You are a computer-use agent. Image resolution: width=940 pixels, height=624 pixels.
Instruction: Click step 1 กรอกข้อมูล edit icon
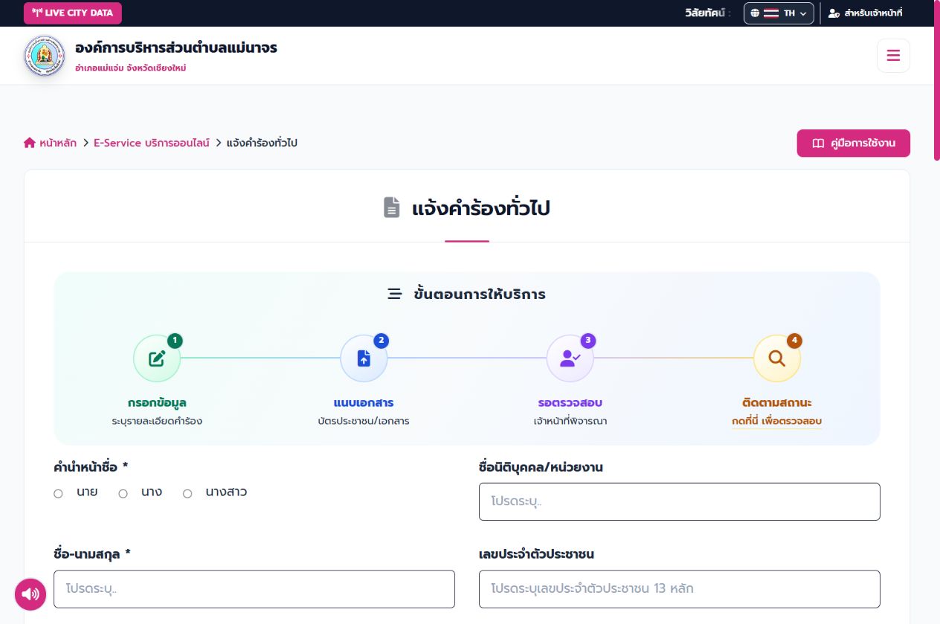(157, 358)
